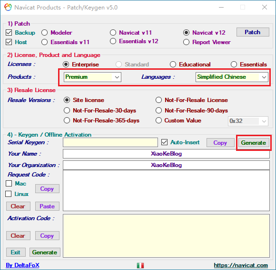Open the By DeltaFoX link

point(22,265)
